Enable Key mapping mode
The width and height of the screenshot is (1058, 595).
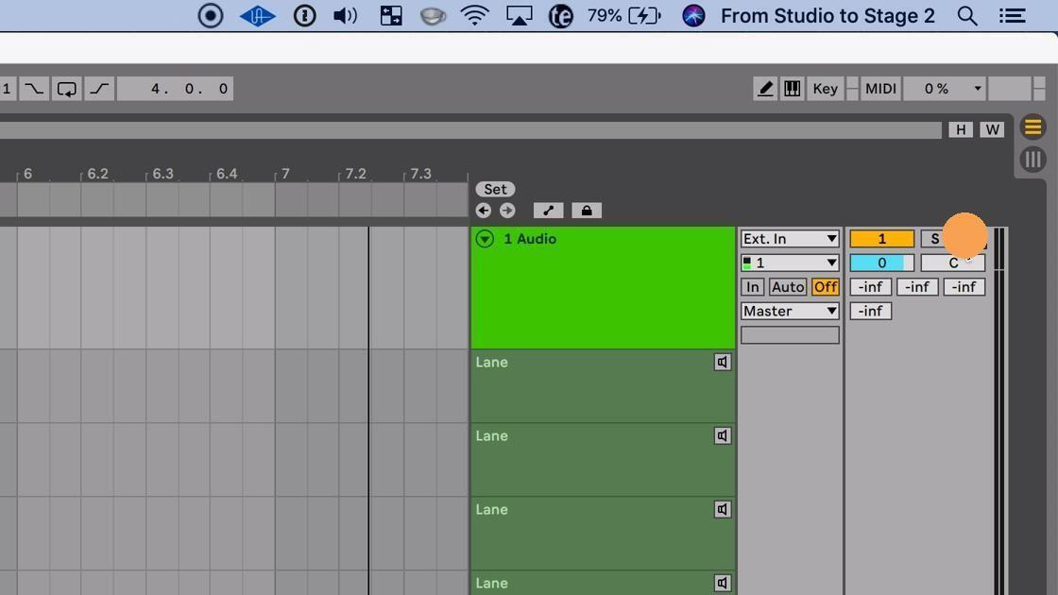click(824, 88)
